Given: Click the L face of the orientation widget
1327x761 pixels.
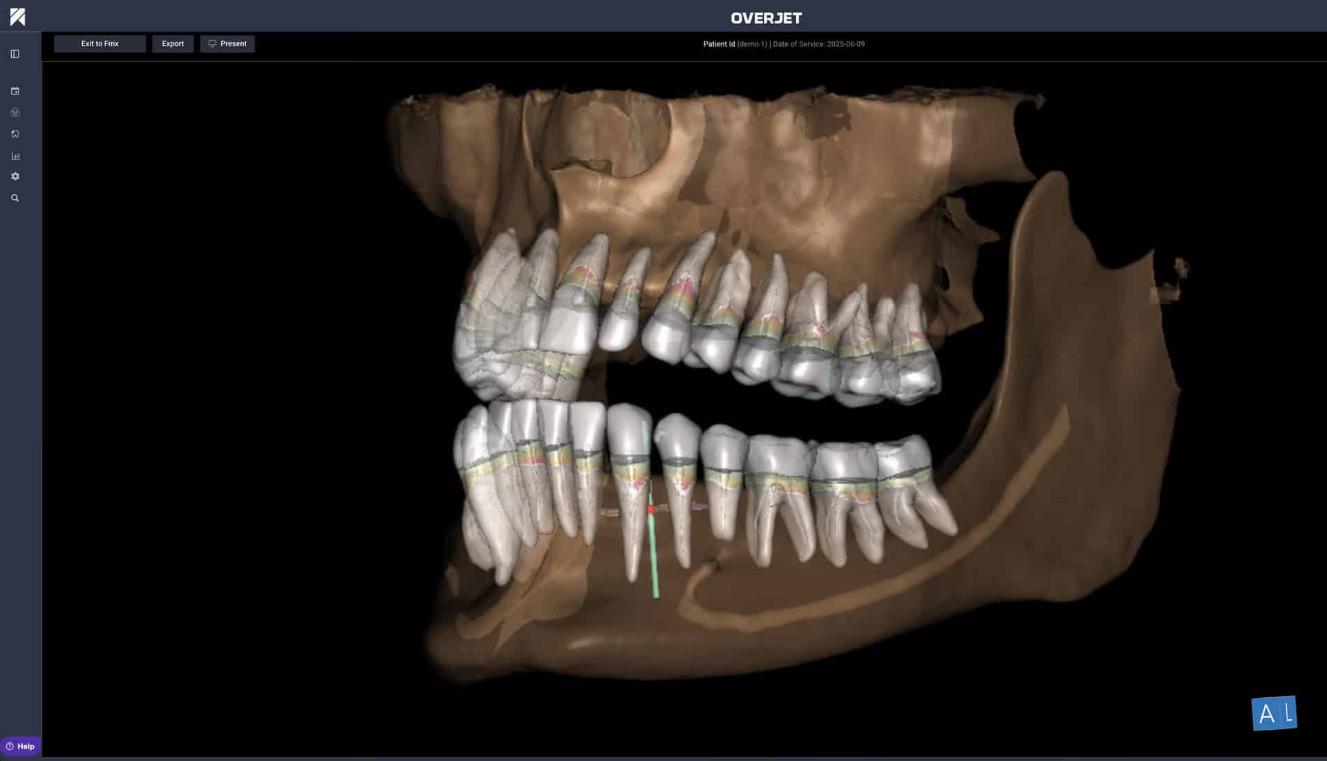Looking at the screenshot, I should coord(1288,712).
